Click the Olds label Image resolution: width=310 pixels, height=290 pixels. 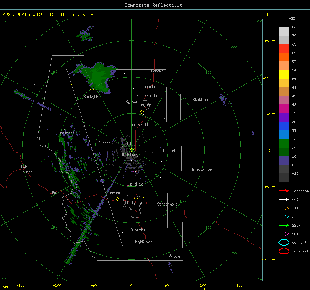coord(131,144)
